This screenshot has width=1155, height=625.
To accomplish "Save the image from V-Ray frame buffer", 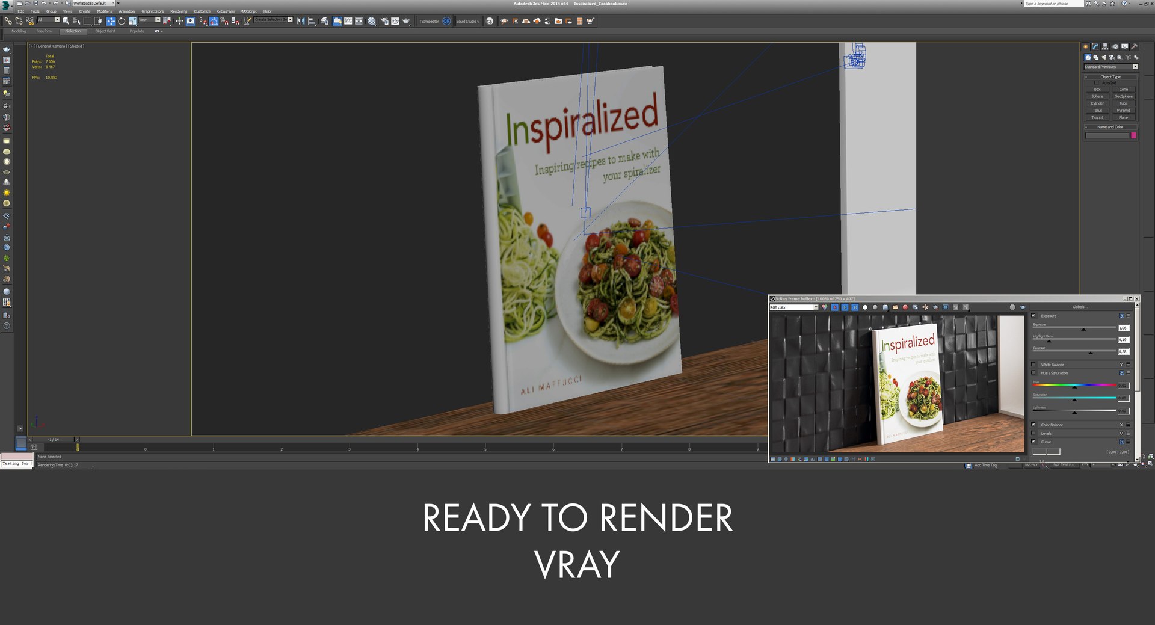I will point(885,307).
